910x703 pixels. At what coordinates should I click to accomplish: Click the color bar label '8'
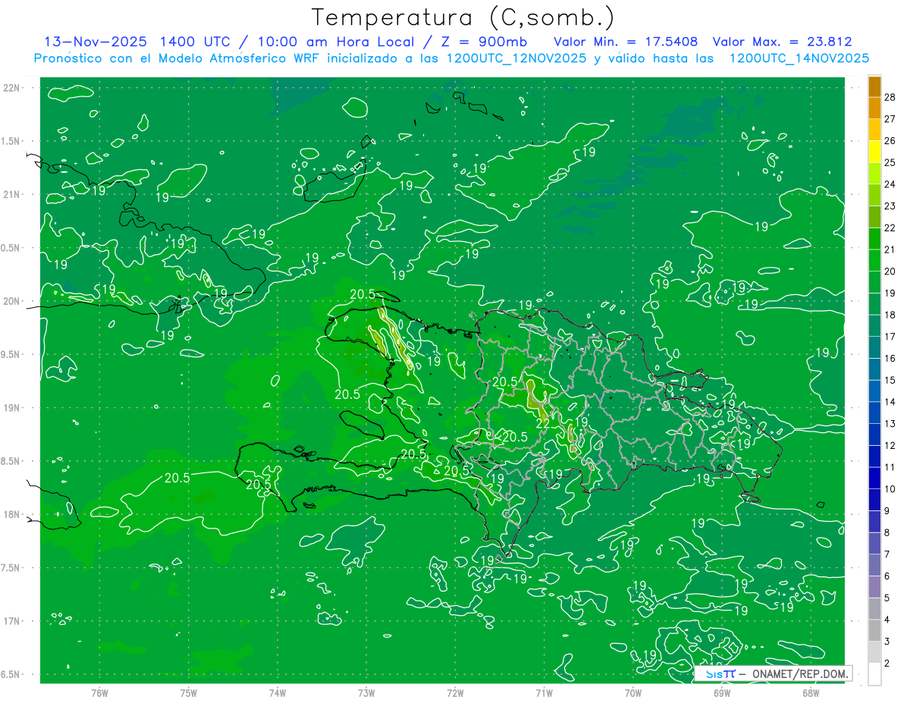pos(888,532)
